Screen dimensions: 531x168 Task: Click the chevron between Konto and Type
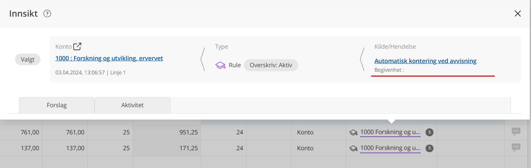[203, 59]
